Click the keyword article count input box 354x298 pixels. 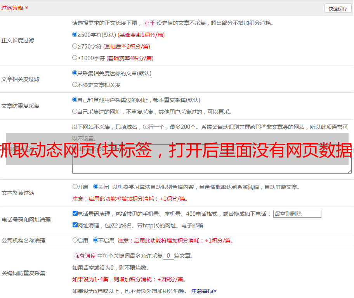click(x=168, y=256)
